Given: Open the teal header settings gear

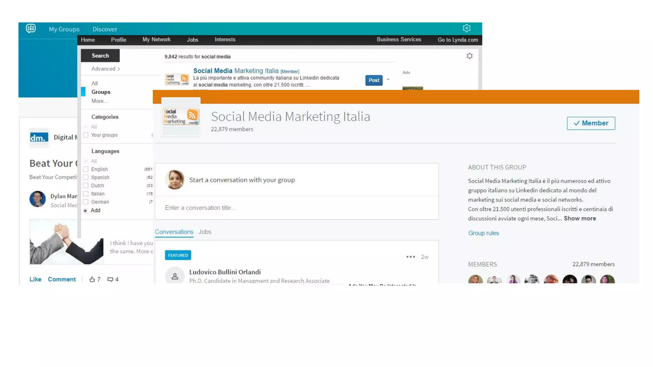Looking at the screenshot, I should click(x=466, y=28).
